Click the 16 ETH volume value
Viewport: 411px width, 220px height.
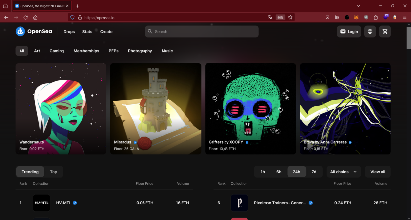tap(183, 203)
